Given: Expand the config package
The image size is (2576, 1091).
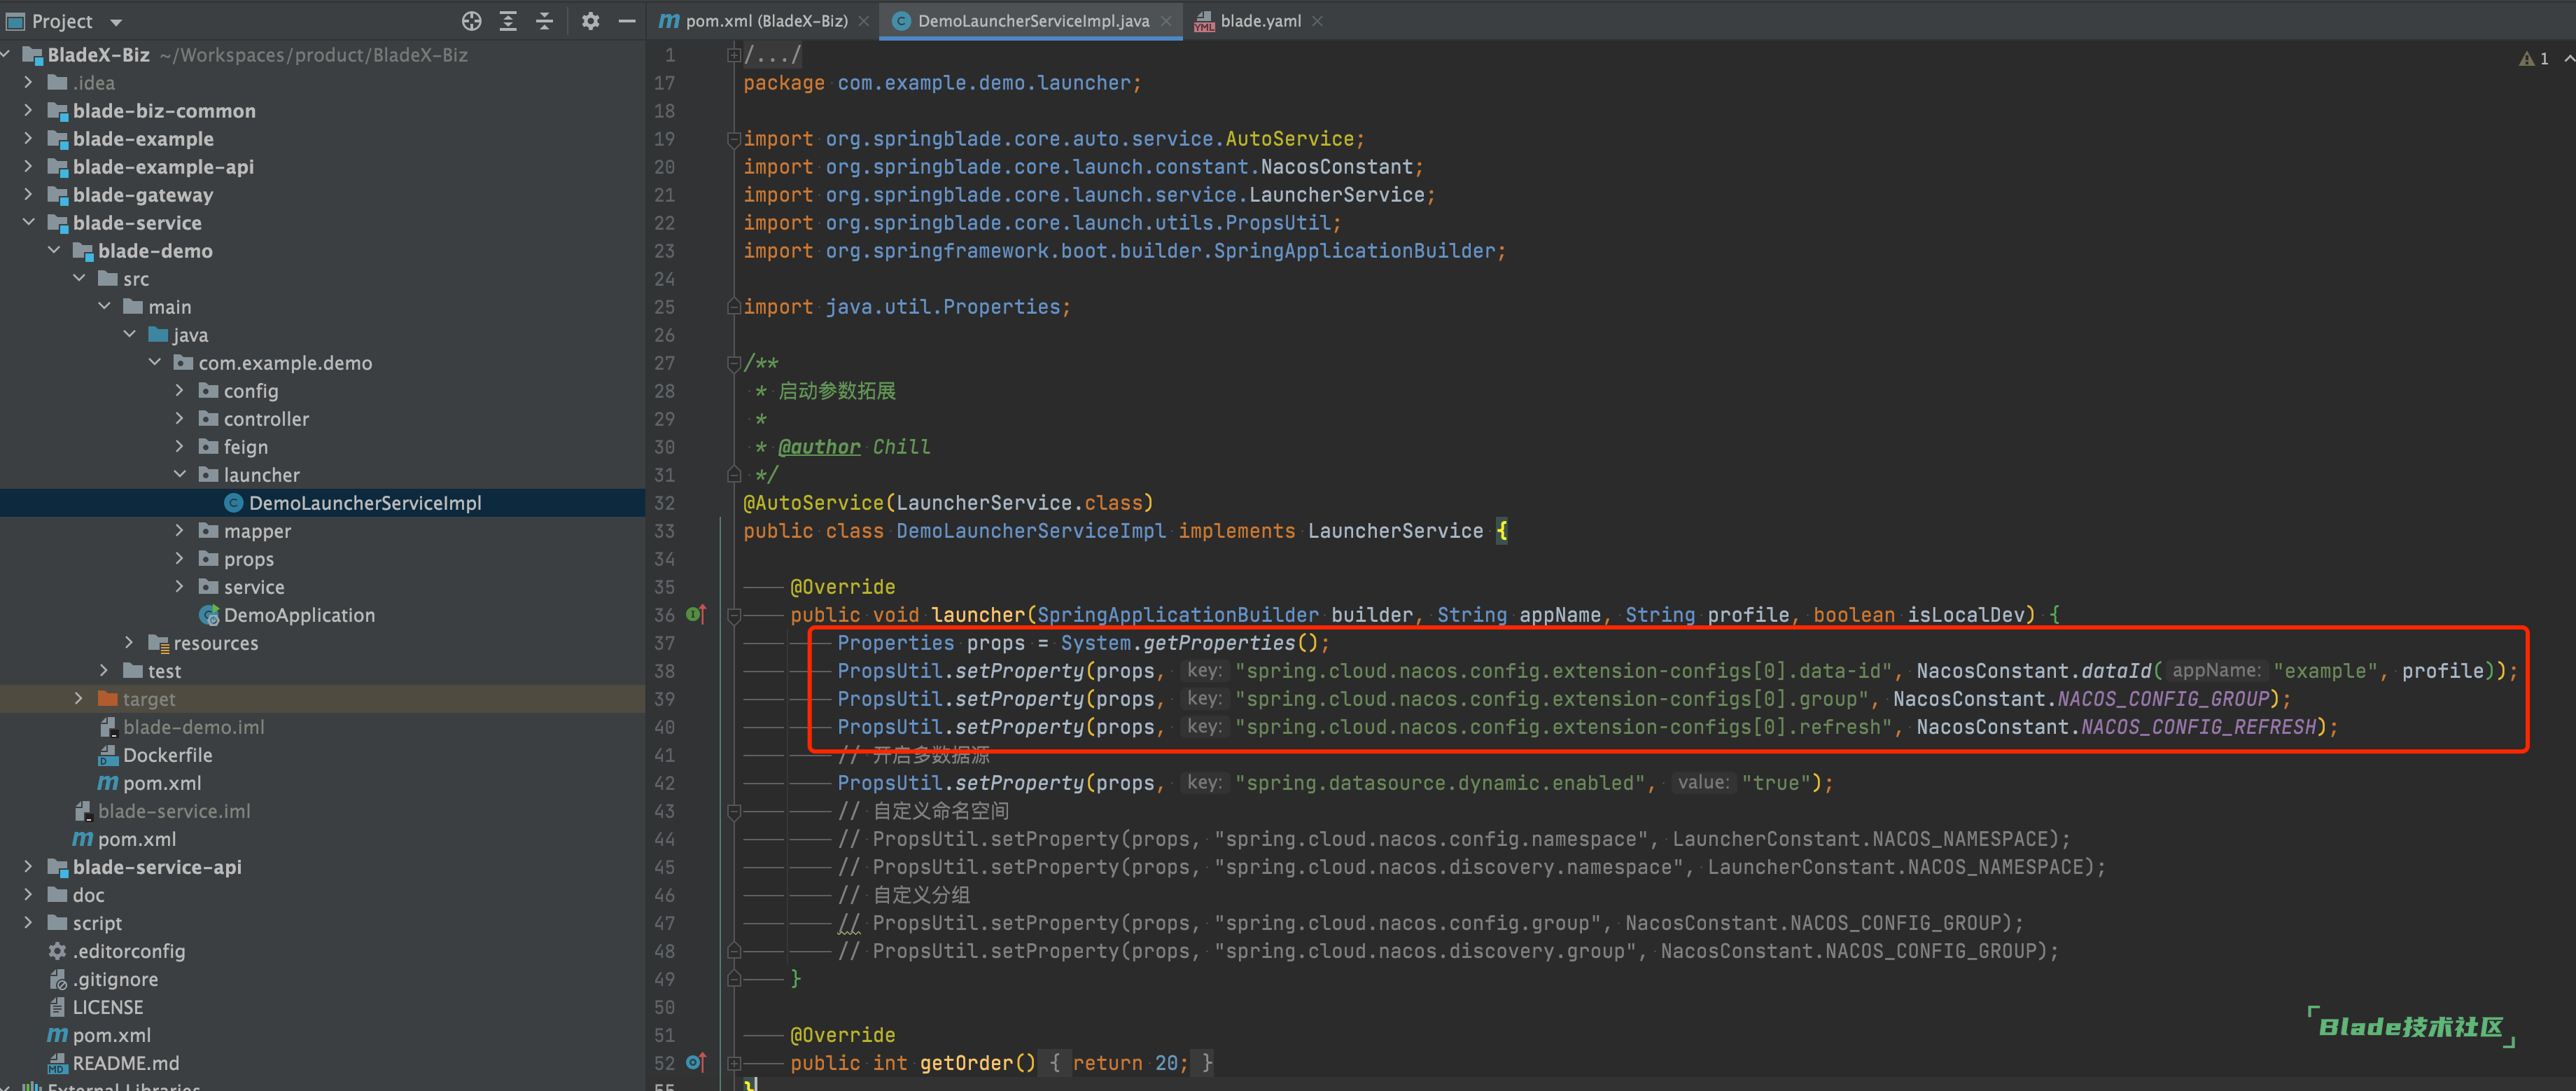Looking at the screenshot, I should click(180, 390).
